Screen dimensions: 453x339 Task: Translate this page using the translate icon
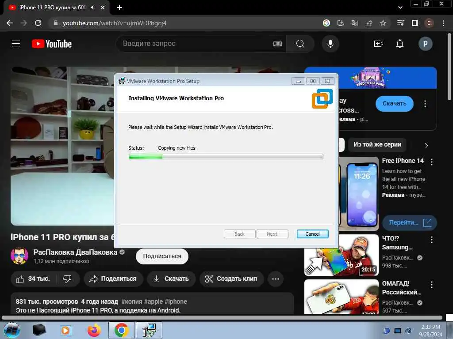click(x=354, y=23)
